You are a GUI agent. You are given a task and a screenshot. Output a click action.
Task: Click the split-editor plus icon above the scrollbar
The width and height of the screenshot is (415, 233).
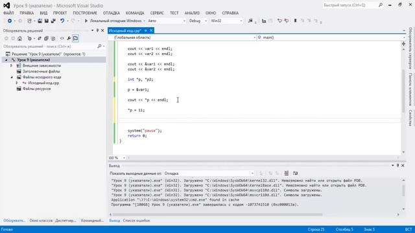click(x=403, y=43)
